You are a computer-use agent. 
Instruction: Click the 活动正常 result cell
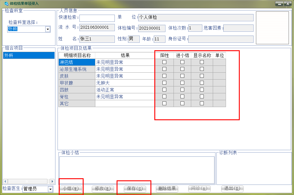tap(125, 90)
